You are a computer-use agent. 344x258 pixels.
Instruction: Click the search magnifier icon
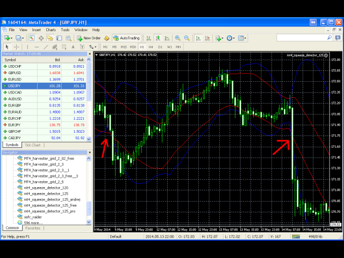coord(339,38)
